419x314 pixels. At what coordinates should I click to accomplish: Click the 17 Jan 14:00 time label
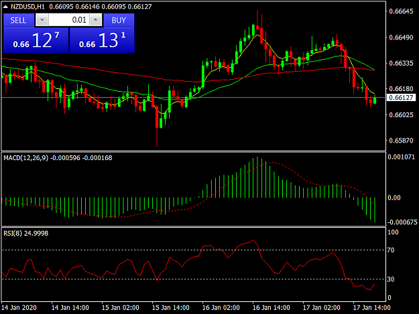click(x=371, y=307)
